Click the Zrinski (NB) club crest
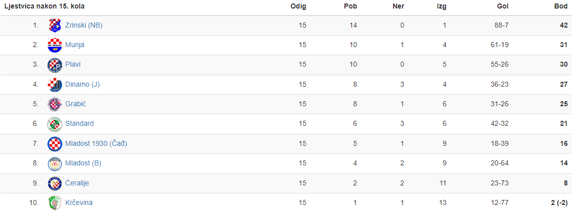Image resolution: width=575 pixels, height=214 pixels. pyautogui.click(x=55, y=25)
